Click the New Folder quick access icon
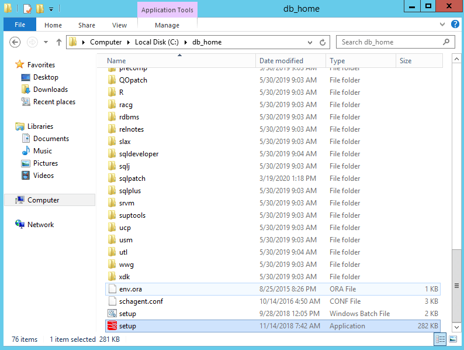 pyautogui.click(x=40, y=9)
